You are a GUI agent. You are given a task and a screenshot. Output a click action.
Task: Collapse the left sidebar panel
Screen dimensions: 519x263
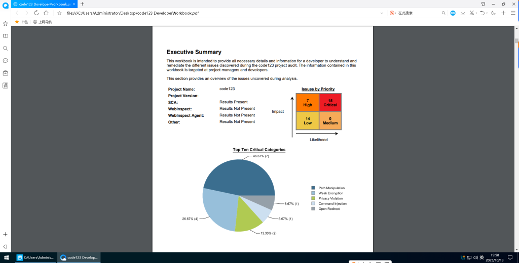point(6,246)
